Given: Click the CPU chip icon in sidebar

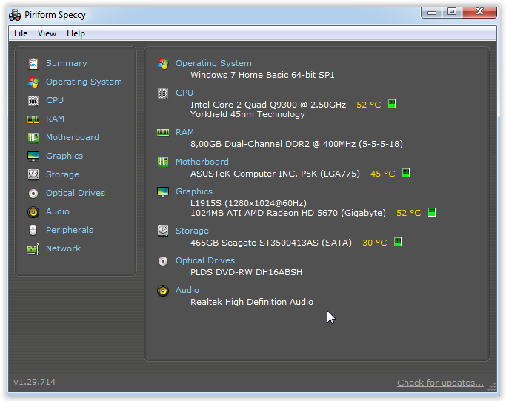Looking at the screenshot, I should point(33,101).
